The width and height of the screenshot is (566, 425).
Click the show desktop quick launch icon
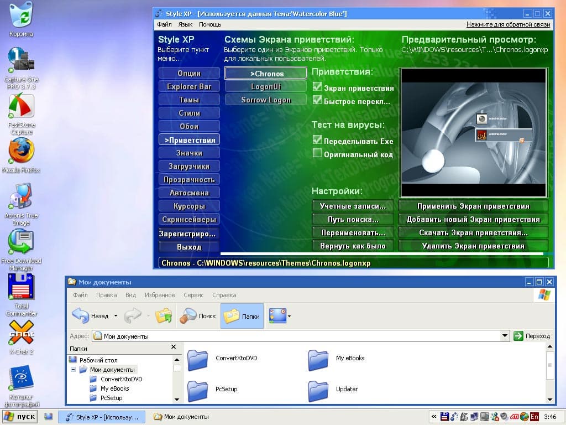click(49, 417)
